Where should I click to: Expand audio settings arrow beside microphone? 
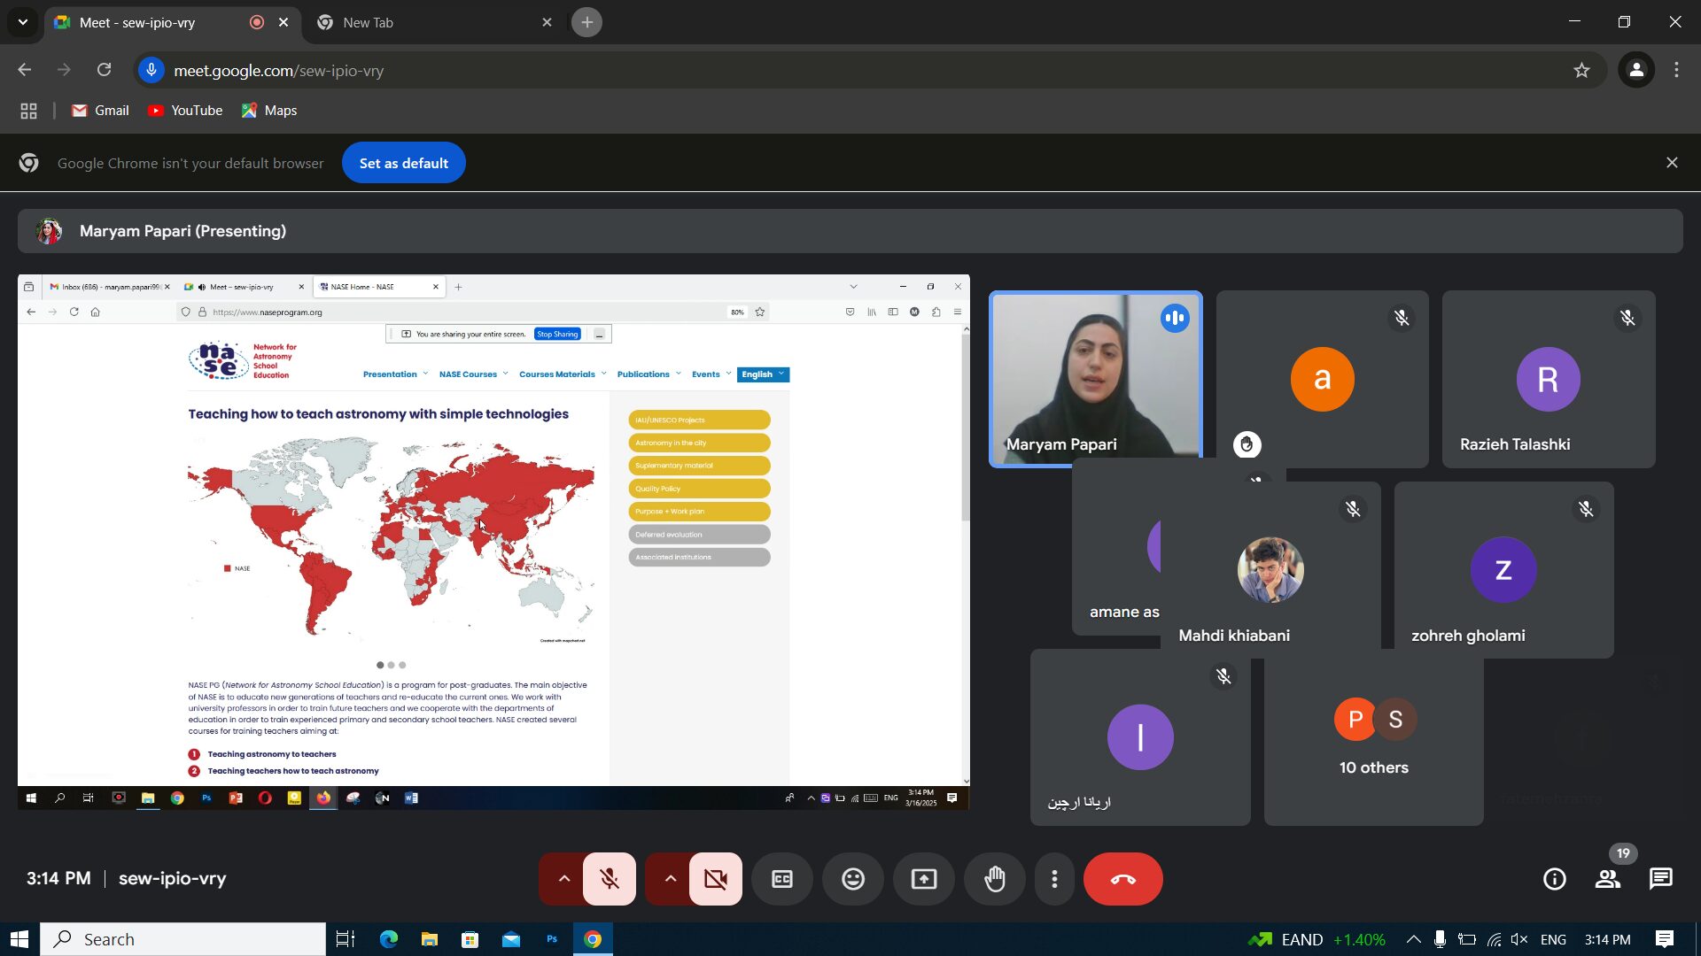563,879
